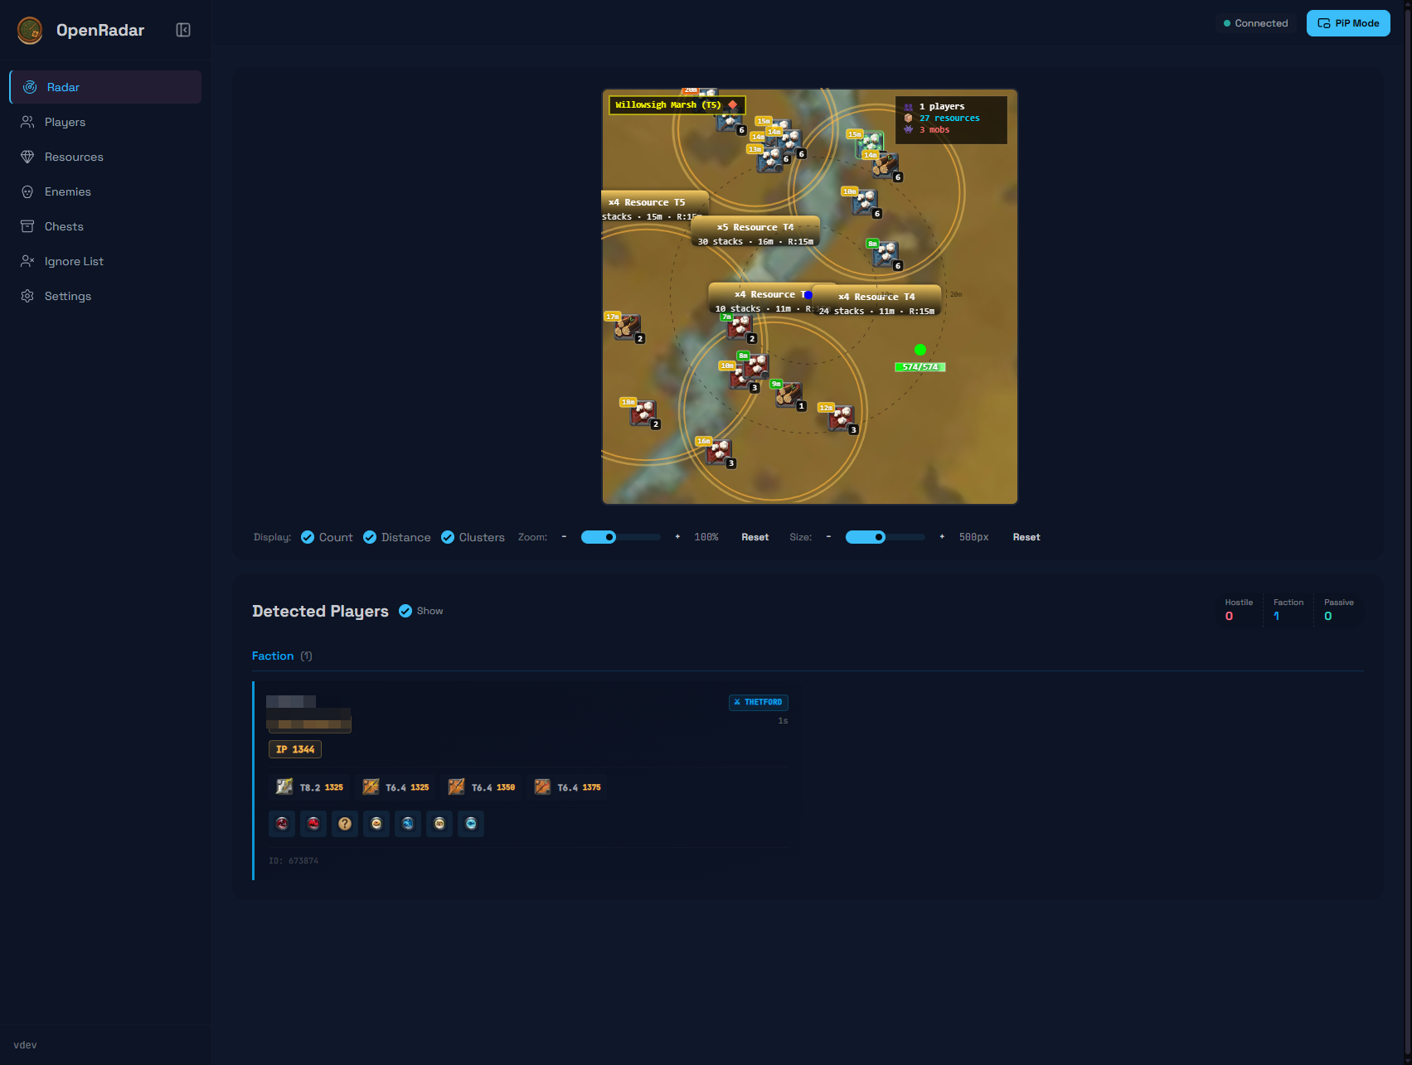Collapse the sidebar panel icon
The height and width of the screenshot is (1065, 1412).
[183, 30]
